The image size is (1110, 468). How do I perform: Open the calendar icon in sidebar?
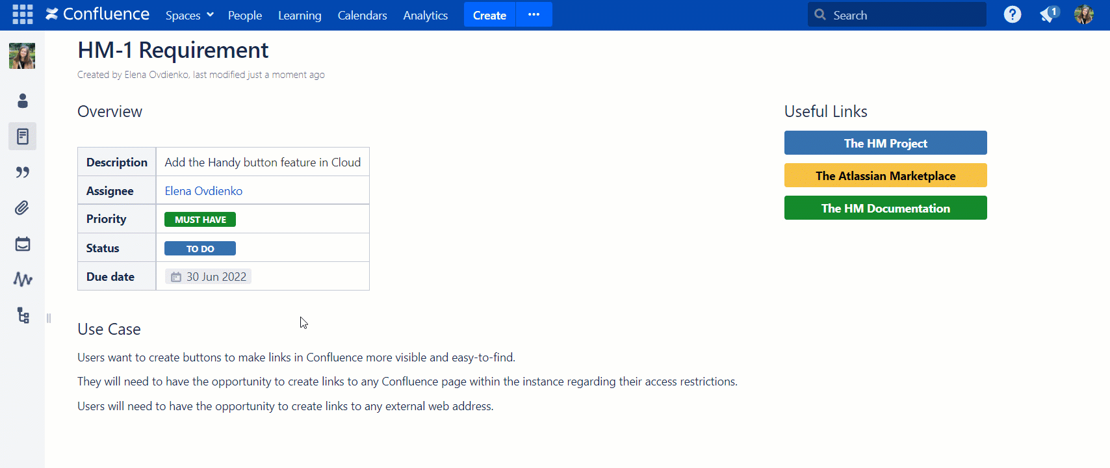[x=23, y=244]
